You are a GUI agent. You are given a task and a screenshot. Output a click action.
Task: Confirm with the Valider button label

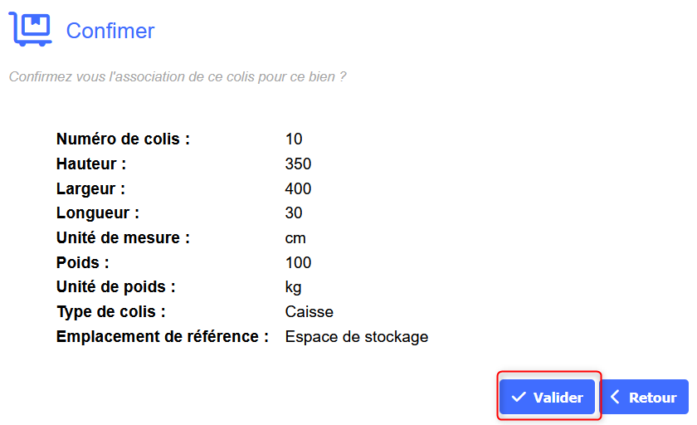point(558,398)
